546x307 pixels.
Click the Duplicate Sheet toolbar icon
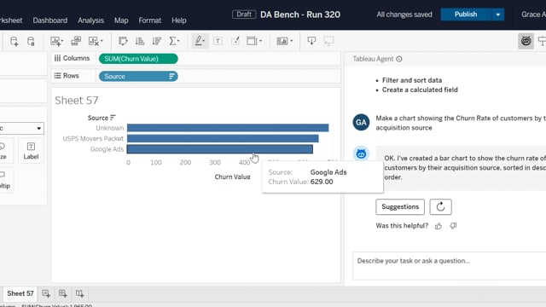click(76, 41)
